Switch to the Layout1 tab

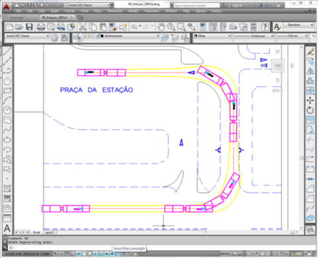[x=50, y=232]
